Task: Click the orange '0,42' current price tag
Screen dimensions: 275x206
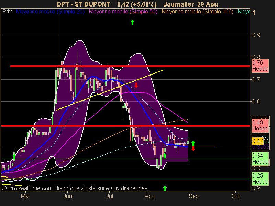Action: point(258,141)
